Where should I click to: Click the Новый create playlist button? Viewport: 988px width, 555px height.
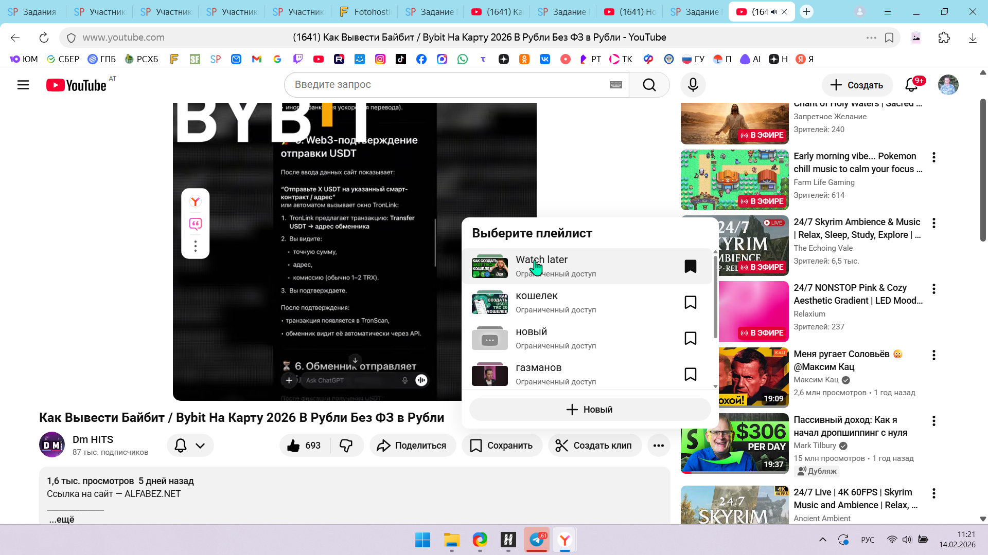tap(590, 410)
